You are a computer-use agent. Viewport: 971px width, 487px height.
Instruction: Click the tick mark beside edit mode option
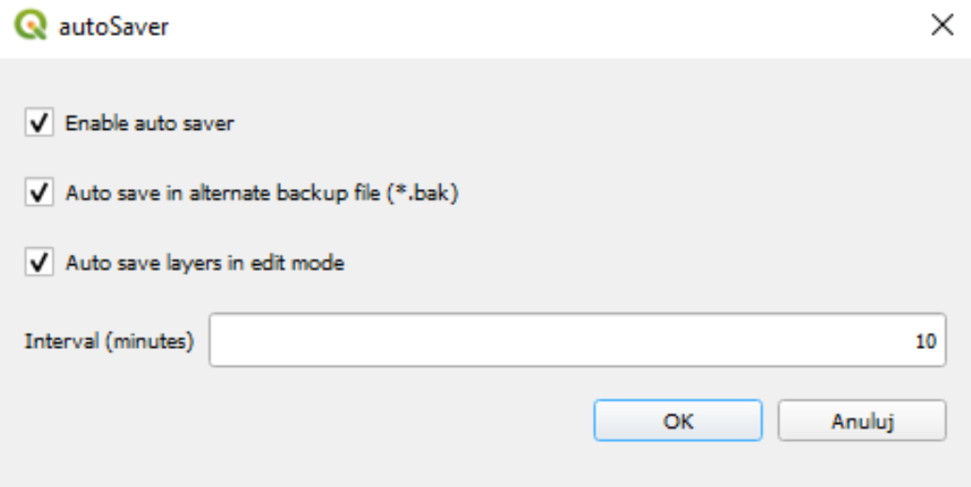coord(39,262)
